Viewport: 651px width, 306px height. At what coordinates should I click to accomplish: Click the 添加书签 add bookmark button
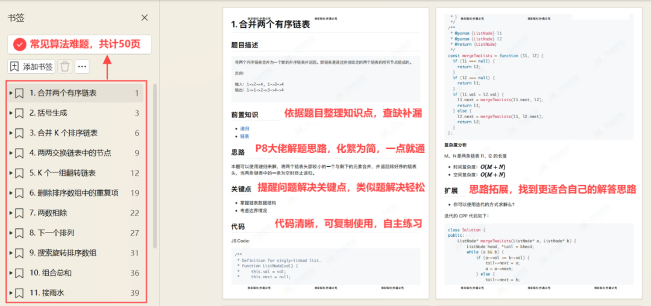(x=31, y=66)
